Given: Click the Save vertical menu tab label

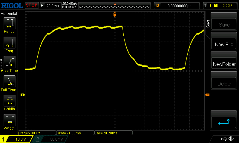Looking at the screenshot, I should tap(208, 24).
